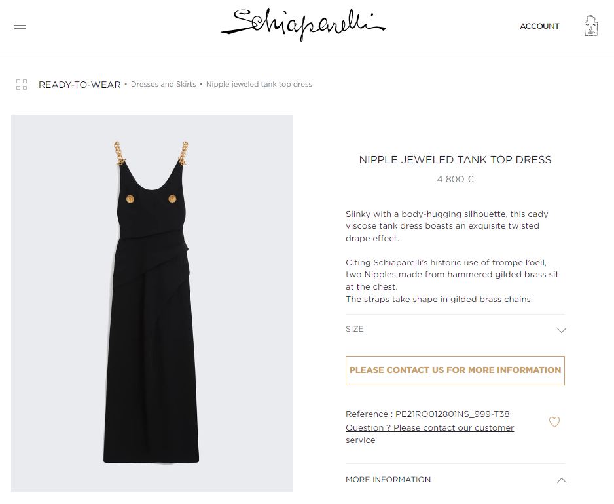Click the product title Nipple Jeweled Tank Top Dress
This screenshot has height=504, width=614.
[x=455, y=160]
